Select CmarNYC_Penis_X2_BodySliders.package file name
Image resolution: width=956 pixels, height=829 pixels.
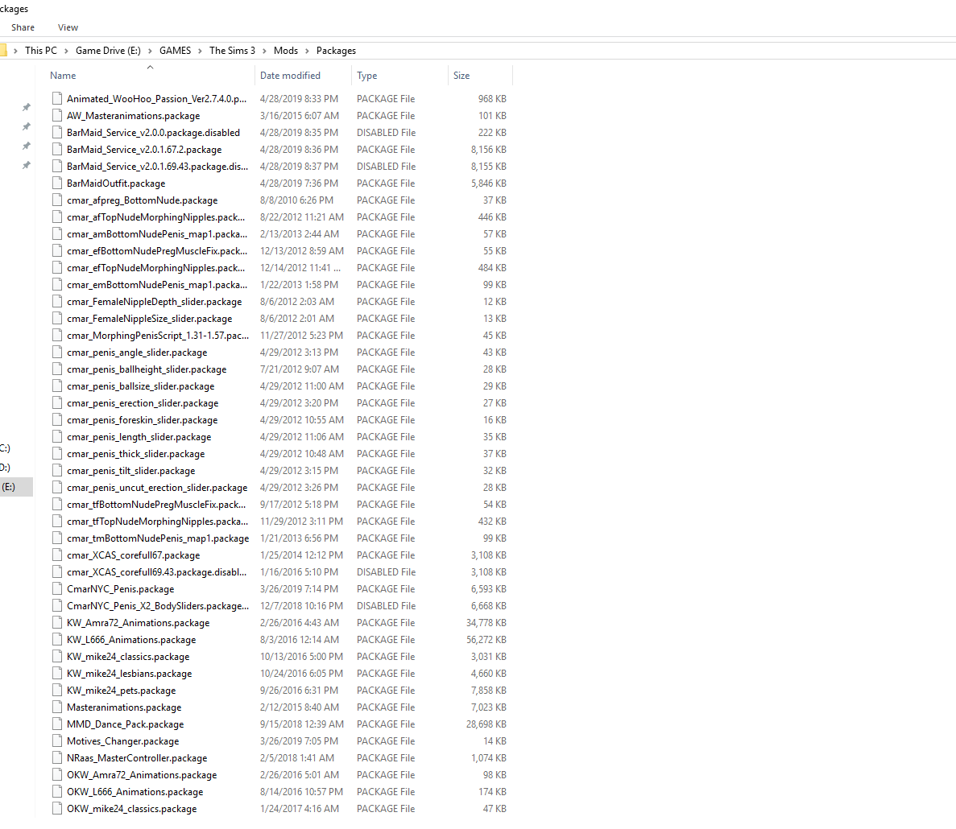[158, 605]
